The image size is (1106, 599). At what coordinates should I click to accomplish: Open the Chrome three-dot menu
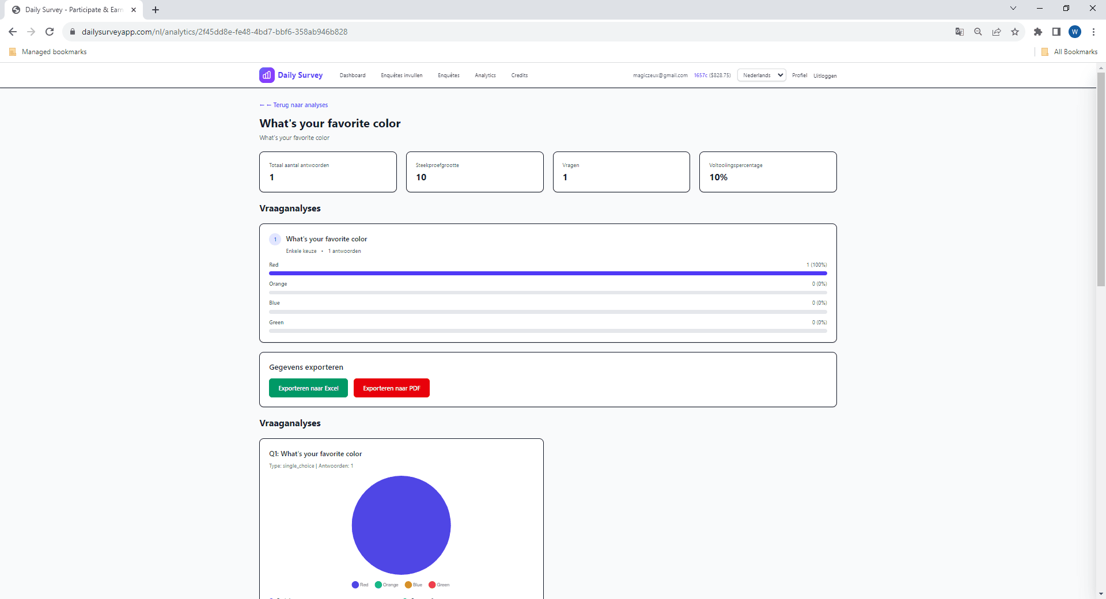[1093, 32]
